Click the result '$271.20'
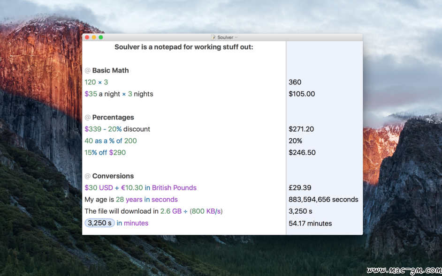This screenshot has width=442, height=276. (x=301, y=129)
